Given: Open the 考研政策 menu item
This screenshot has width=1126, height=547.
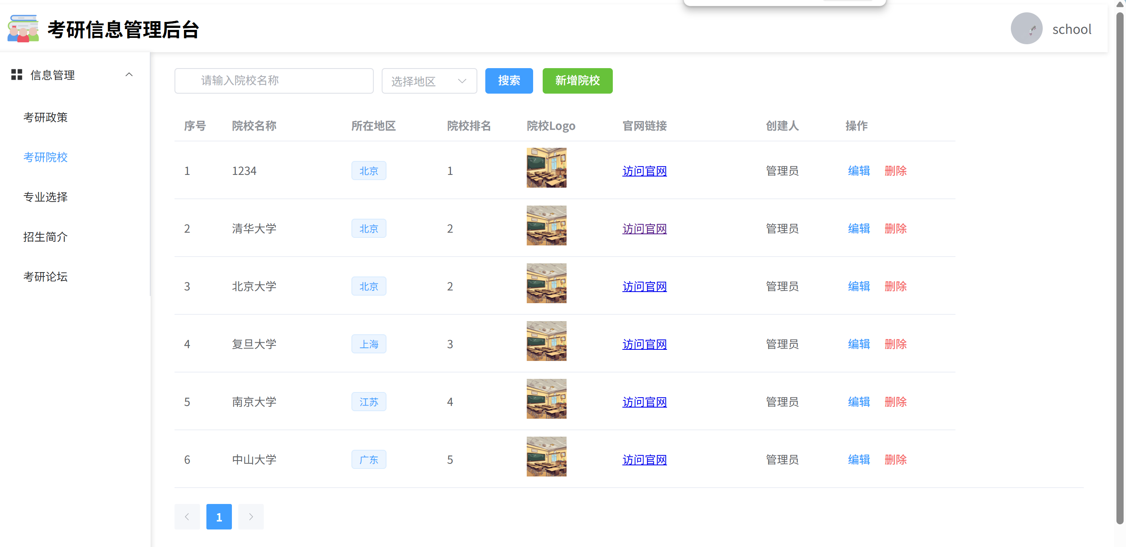Looking at the screenshot, I should (45, 117).
